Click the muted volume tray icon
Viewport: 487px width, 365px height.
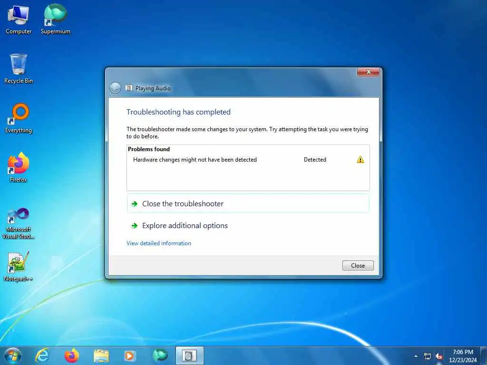tap(439, 356)
